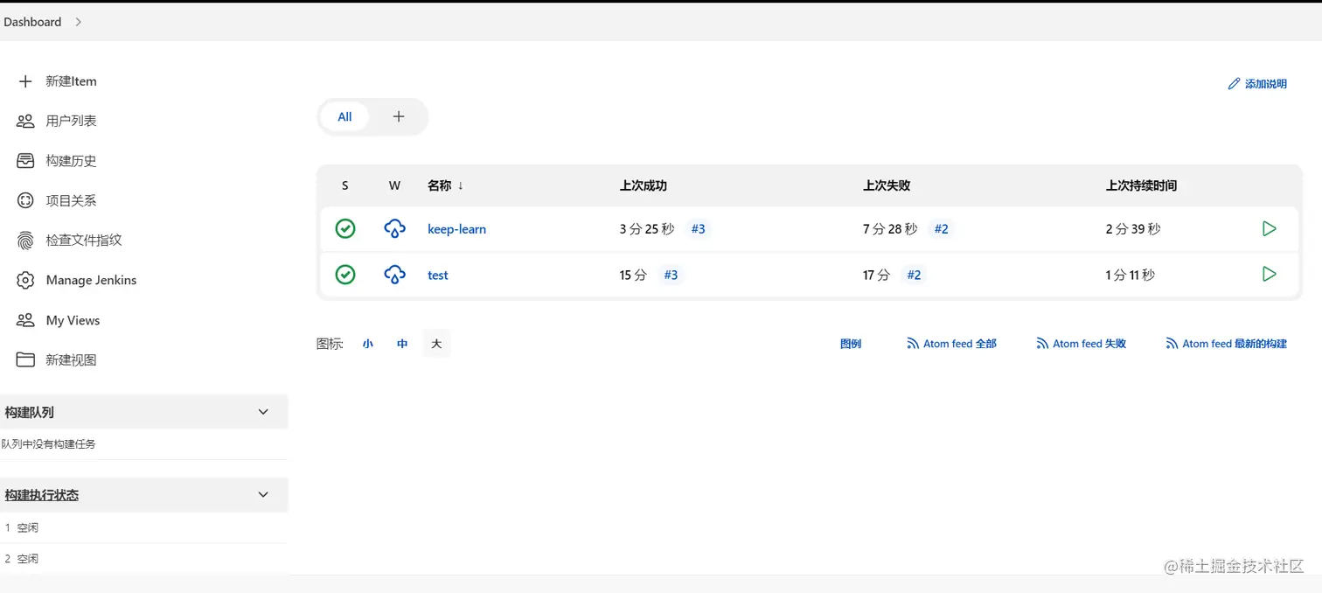
Task: Click weather cloud icon for test
Action: coord(394,275)
